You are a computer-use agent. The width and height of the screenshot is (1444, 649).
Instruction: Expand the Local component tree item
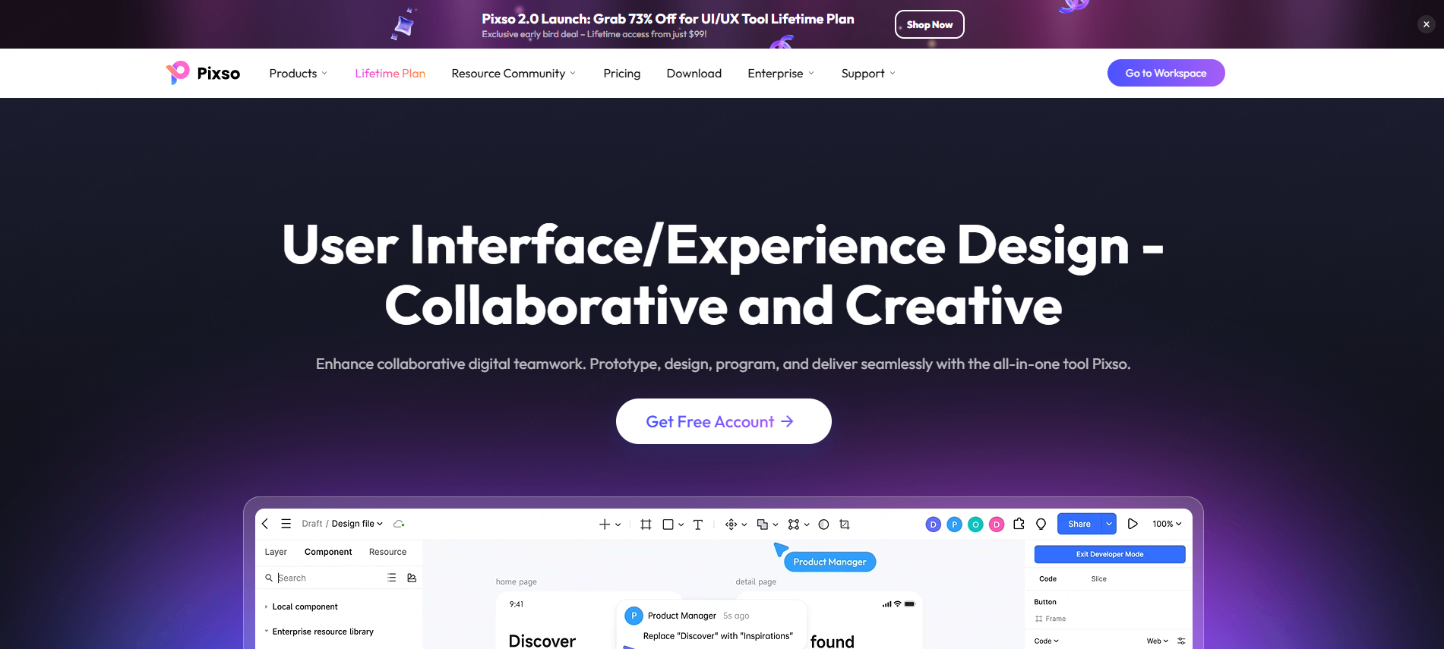[266, 606]
